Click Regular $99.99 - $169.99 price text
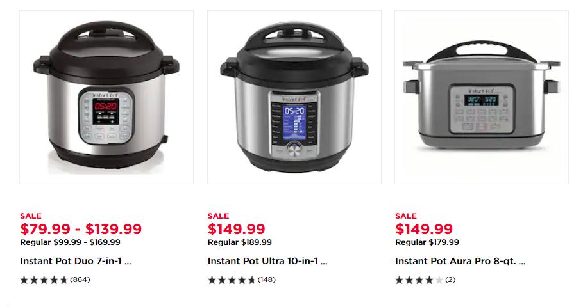The image size is (583, 307). 71,242
